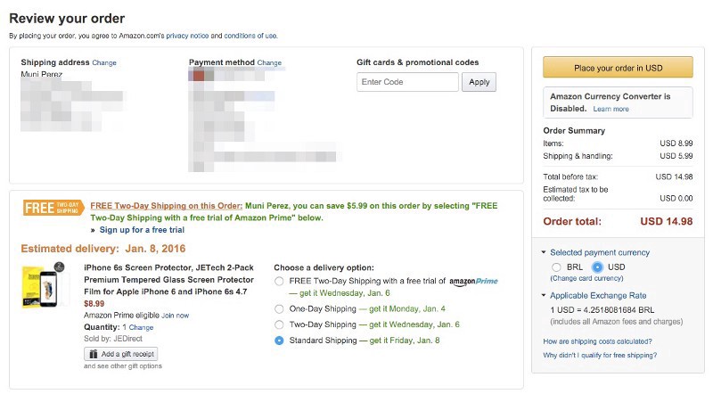713x394 pixels.
Task: Select One-Day Shipping delivery option
Action: [279, 308]
